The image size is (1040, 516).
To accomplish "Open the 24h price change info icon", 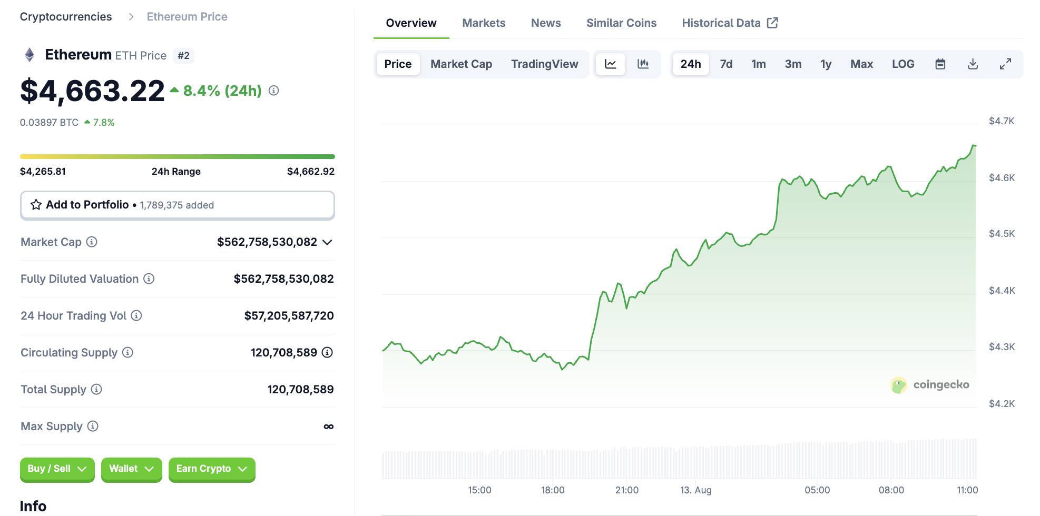I will click(273, 91).
